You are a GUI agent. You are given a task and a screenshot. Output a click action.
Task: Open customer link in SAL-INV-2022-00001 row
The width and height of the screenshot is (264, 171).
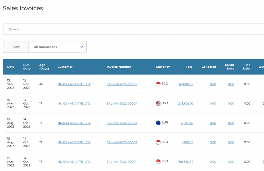coord(74,162)
